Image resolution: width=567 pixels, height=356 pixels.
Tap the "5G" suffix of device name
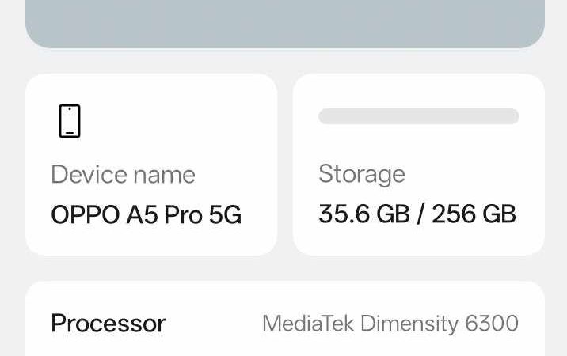click(225, 214)
